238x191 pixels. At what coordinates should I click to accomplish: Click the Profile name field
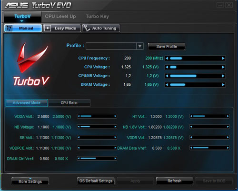click(x=111, y=46)
